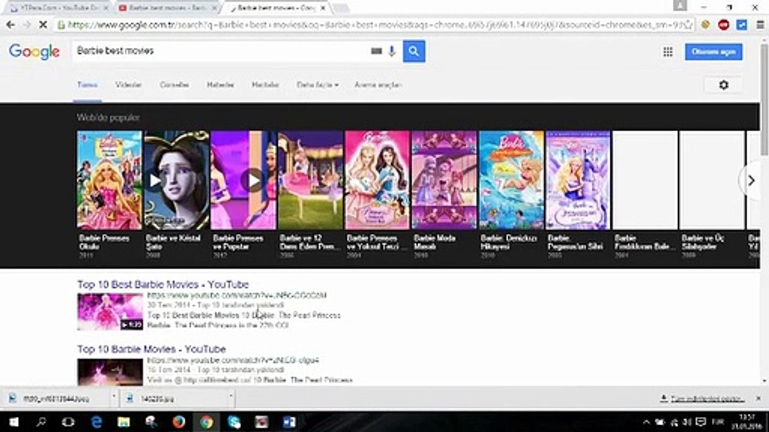The width and height of the screenshot is (769, 432).
Task: Switch to the Haberler results tab
Action: (220, 85)
